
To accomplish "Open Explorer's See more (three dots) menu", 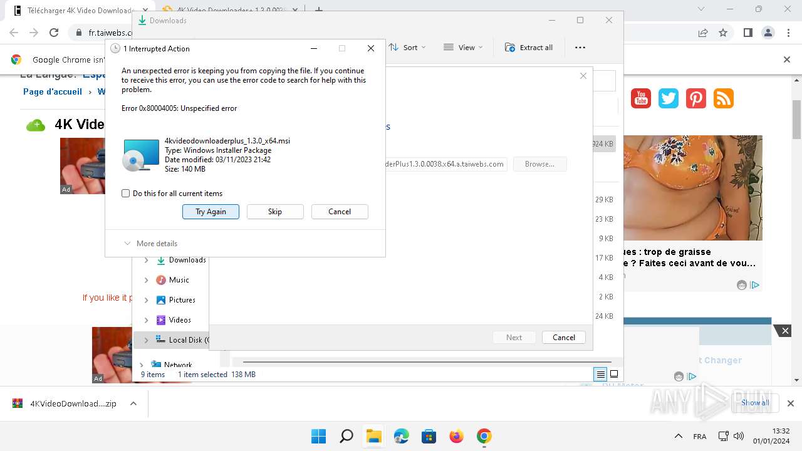I will 580,48.
